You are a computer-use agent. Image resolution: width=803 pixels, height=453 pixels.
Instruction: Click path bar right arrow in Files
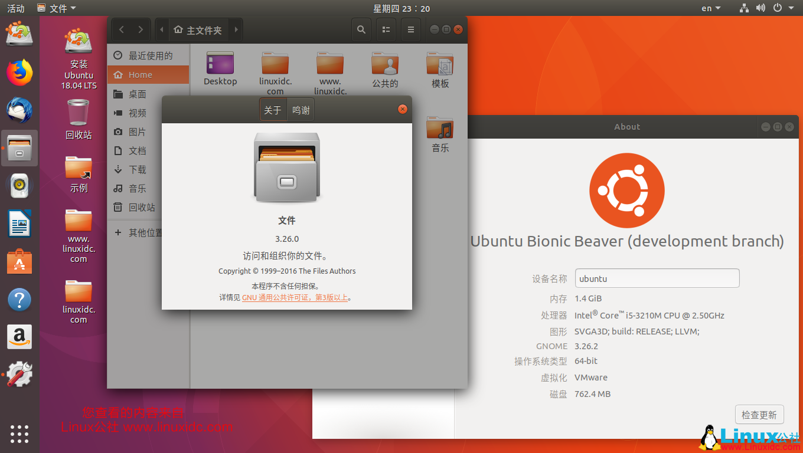pyautogui.click(x=236, y=29)
